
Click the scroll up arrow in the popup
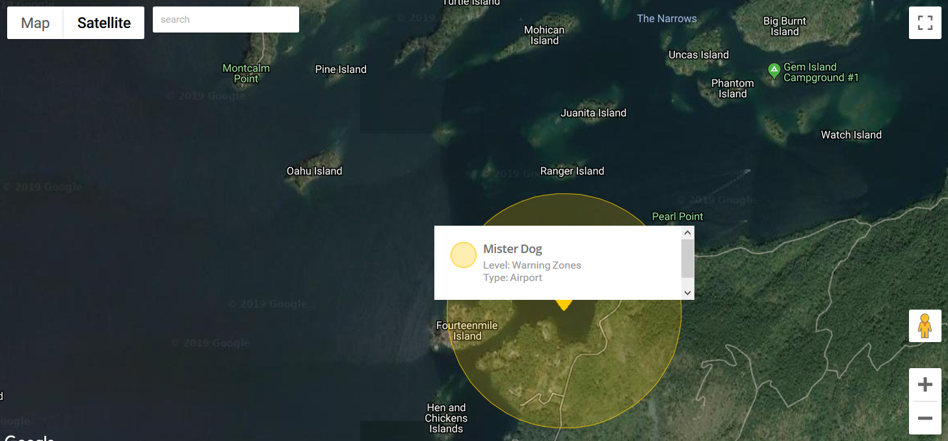pos(688,232)
